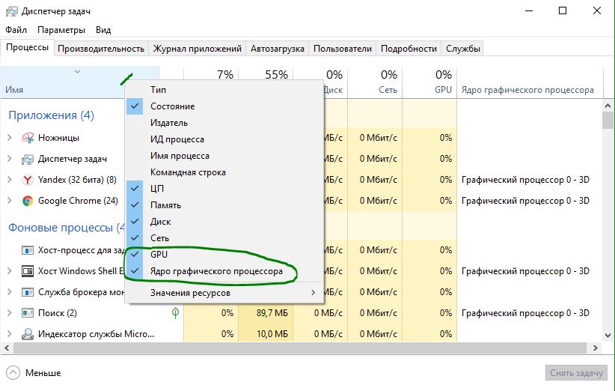Click Yandex row's Графический процессор 0 - 3D
This screenshot has height=391, width=615.
coord(525,180)
